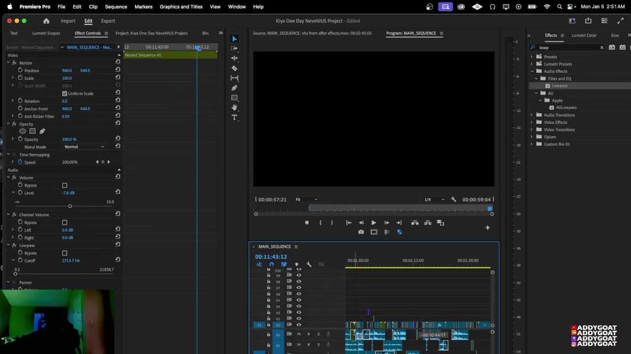Select the Razor tool
The width and height of the screenshot is (631, 354).
tap(234, 68)
